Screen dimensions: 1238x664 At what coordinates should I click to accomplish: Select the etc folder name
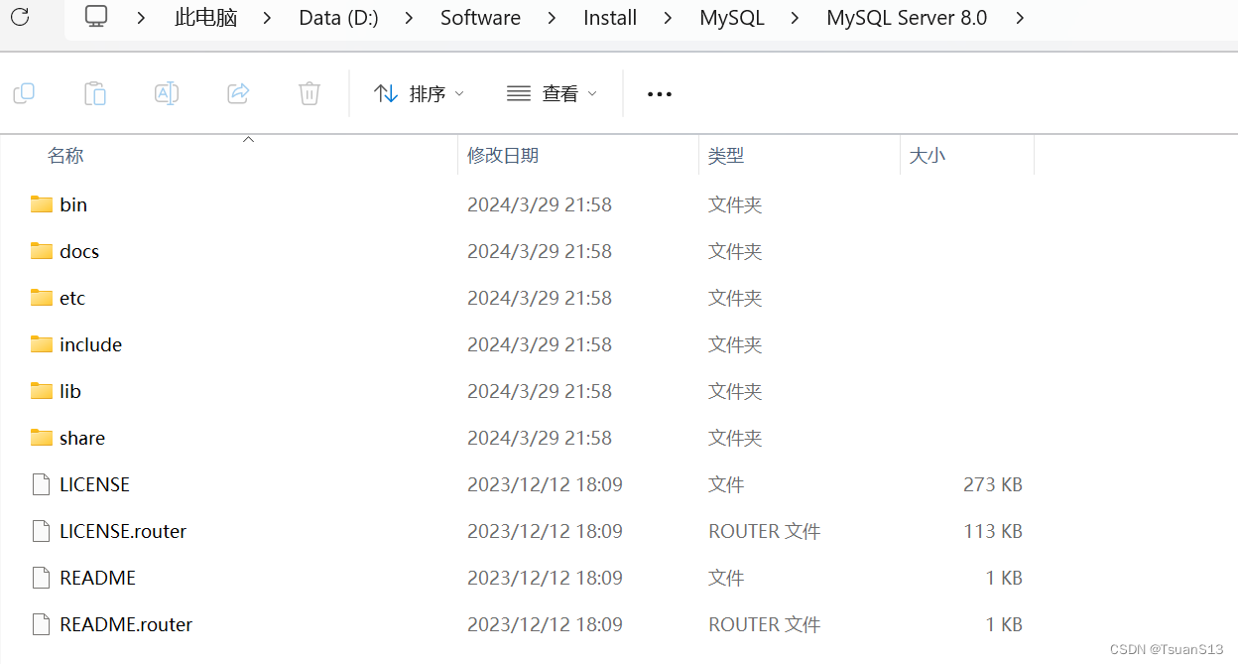pos(72,298)
